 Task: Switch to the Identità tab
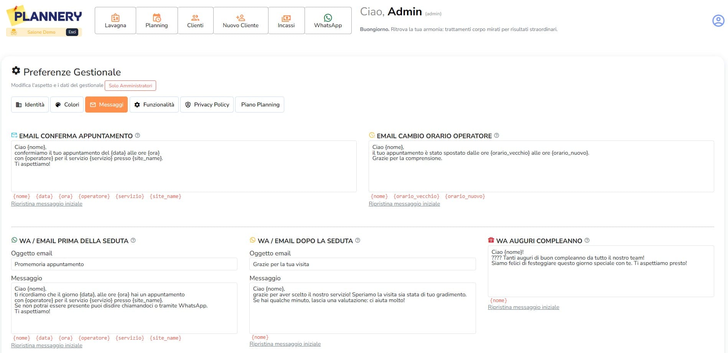30,105
